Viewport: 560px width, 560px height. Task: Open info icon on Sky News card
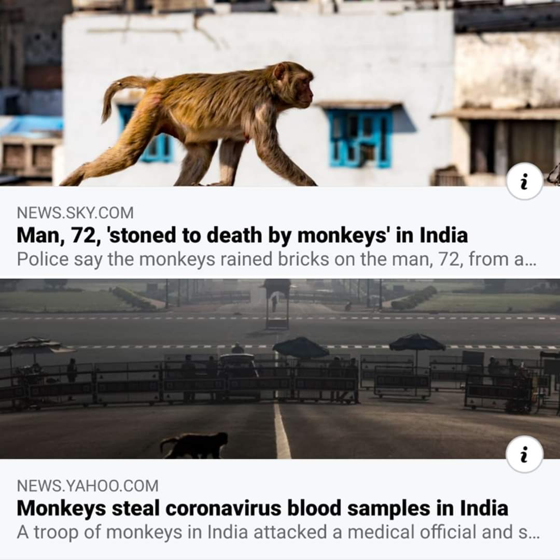tap(524, 181)
